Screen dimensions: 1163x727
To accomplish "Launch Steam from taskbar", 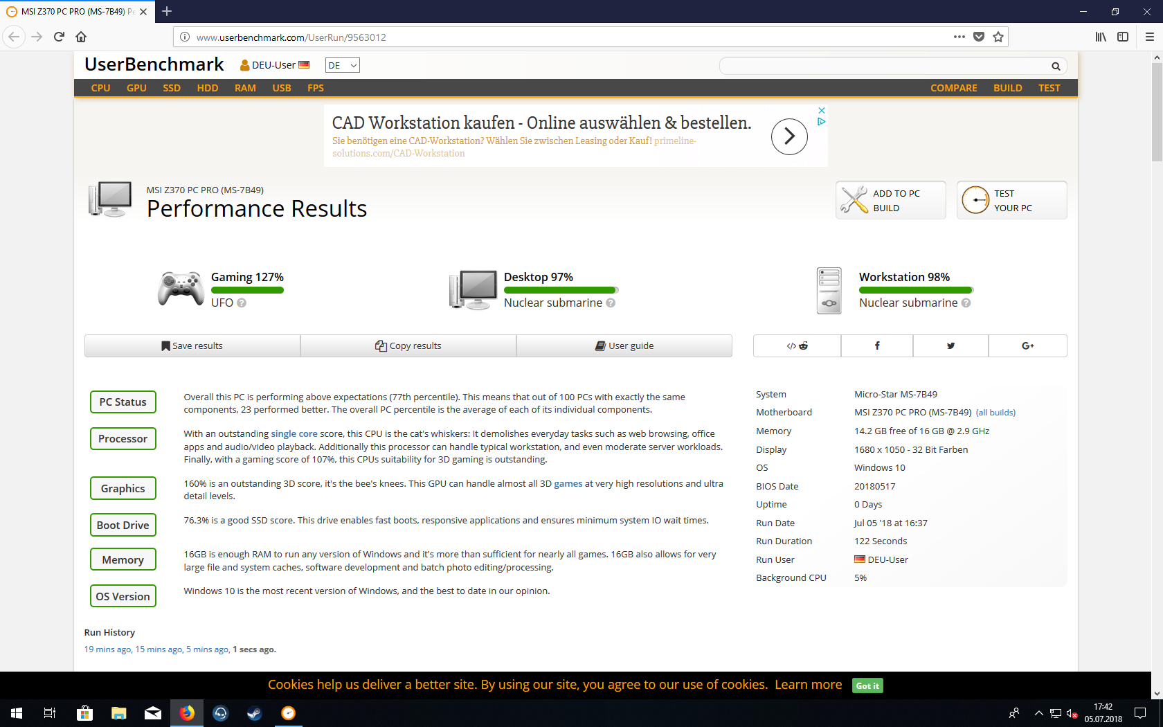I will point(255,713).
